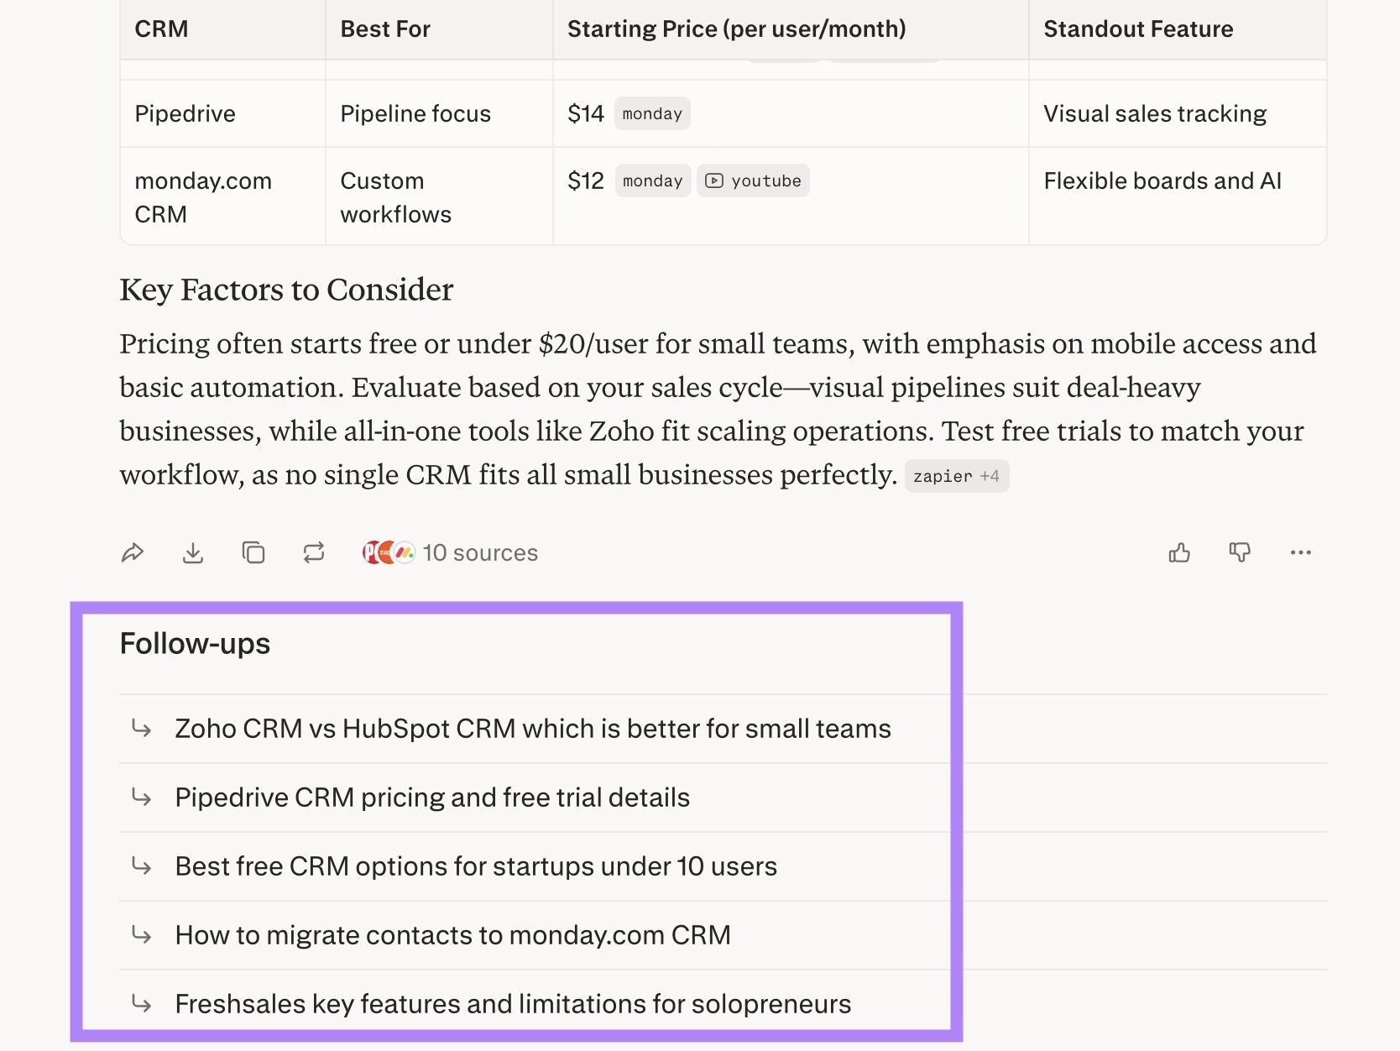Viewport: 1400px width, 1051px height.
Task: Open the youtube source chip
Action: [x=753, y=180]
